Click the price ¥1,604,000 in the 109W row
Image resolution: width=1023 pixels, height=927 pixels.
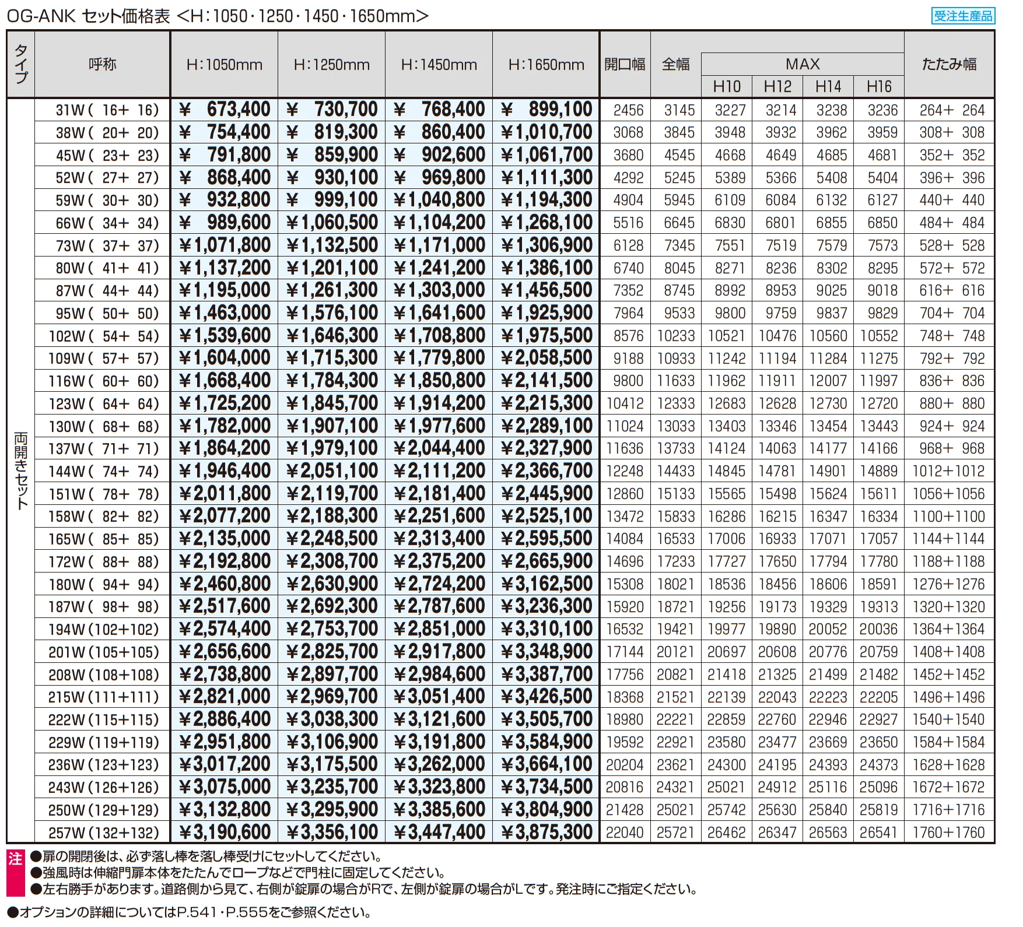[x=225, y=358]
